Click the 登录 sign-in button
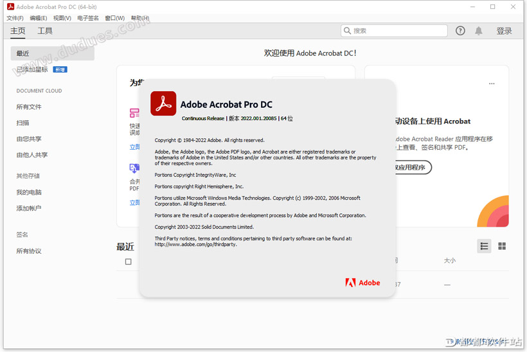Screen dimensions: 527x352 coord(504,31)
